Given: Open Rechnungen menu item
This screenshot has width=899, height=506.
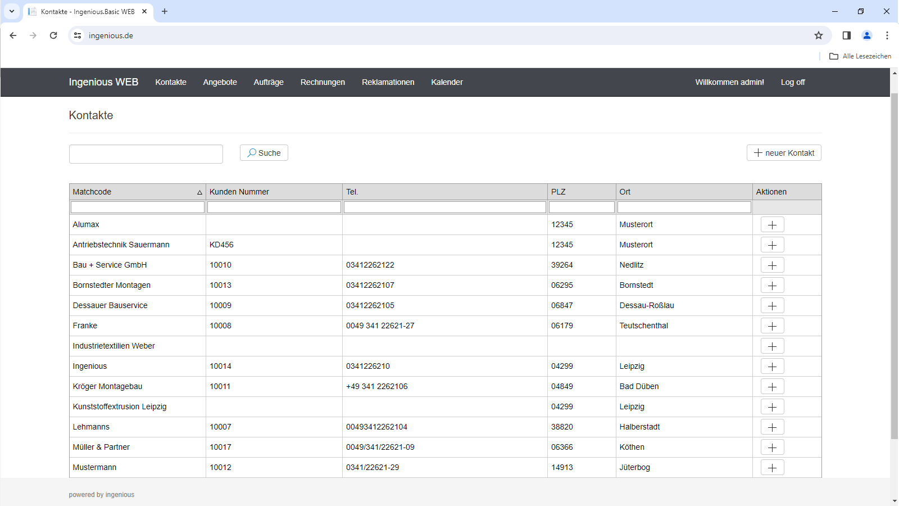Looking at the screenshot, I should tap(323, 82).
